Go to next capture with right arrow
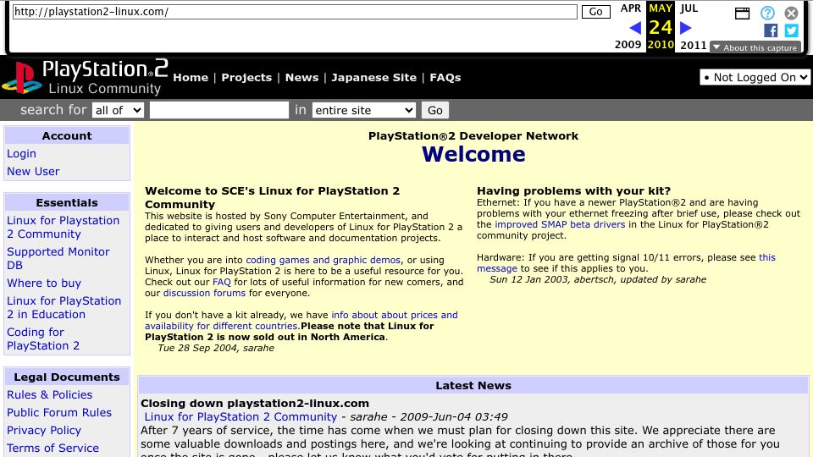813x457 pixels. [x=685, y=27]
